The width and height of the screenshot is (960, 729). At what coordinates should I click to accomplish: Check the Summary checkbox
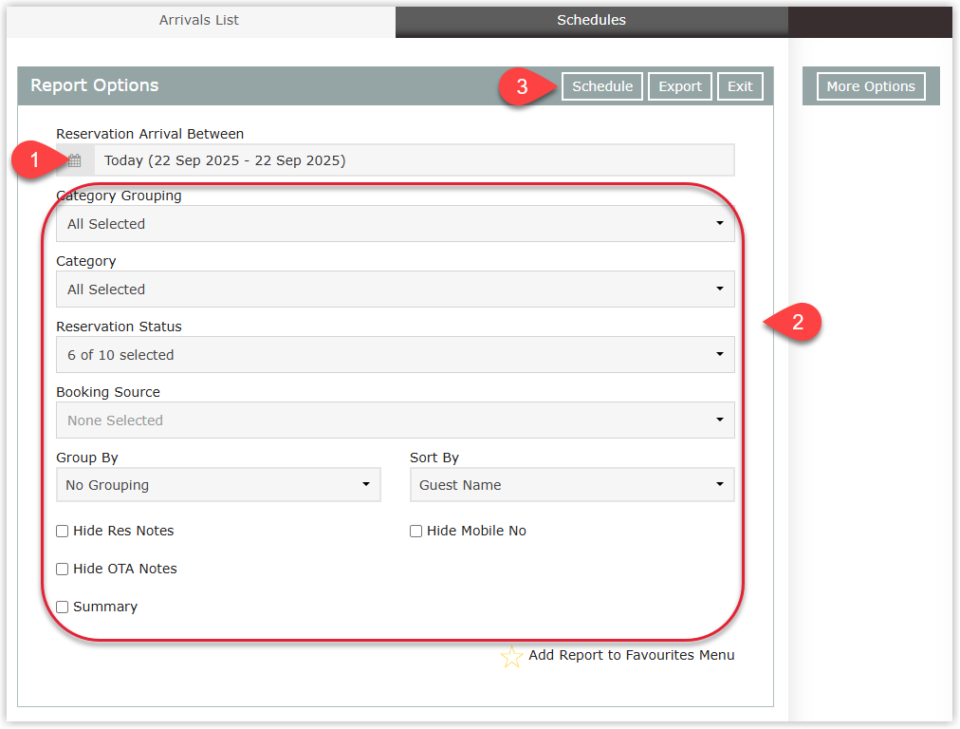(62, 607)
